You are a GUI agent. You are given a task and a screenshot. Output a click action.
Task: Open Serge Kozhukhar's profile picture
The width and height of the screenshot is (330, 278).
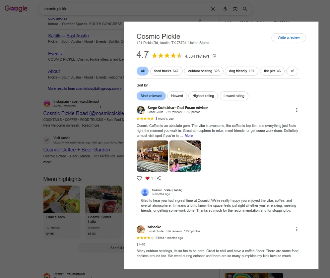click(141, 110)
